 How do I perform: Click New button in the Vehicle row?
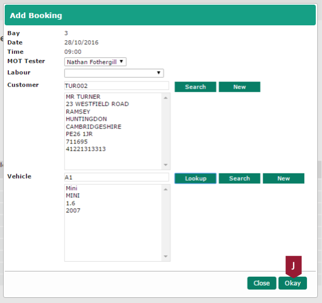(283, 178)
